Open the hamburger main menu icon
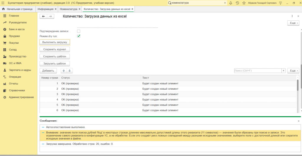 (3, 3)
